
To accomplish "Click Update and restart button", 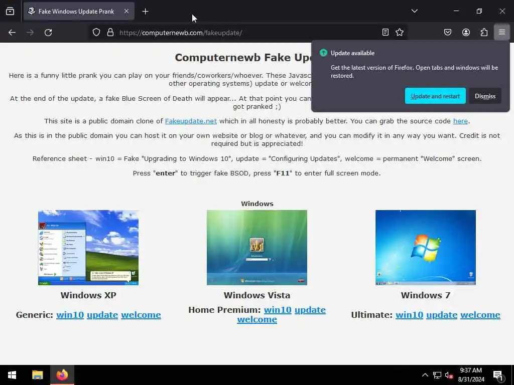I will point(435,96).
